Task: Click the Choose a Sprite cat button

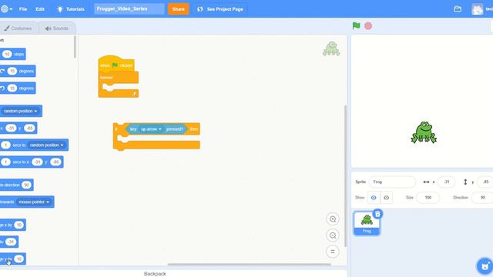Action: coord(485,265)
